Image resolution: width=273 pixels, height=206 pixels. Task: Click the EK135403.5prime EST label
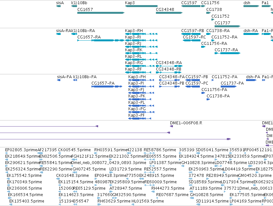tap(27, 201)
